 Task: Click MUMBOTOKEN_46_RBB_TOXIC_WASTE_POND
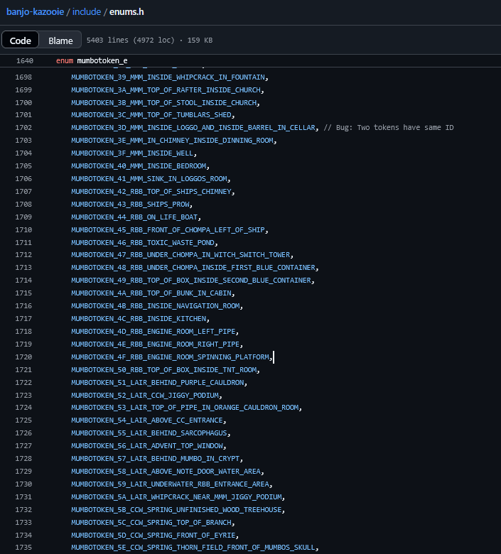click(x=143, y=243)
